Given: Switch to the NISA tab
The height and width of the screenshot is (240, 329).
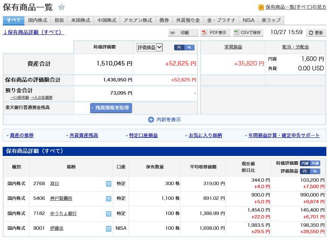Looking at the screenshot, I should (x=248, y=20).
